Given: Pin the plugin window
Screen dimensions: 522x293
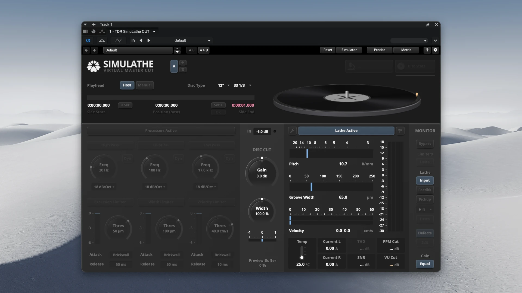Looking at the screenshot, I should coord(428,24).
